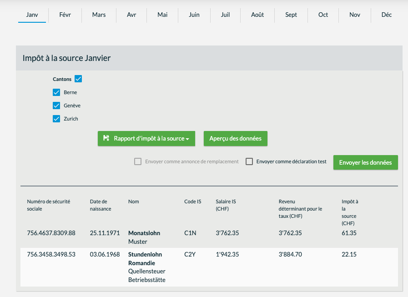Screen dimensions: 408x297
Task: Click birth date 25.11.1971
Action: [x=105, y=233]
